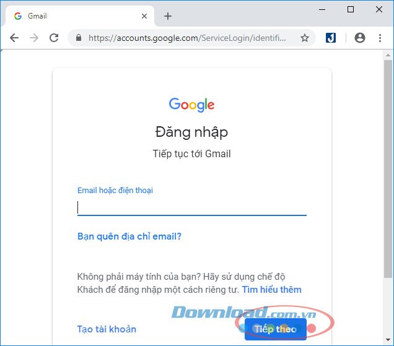The width and height of the screenshot is (394, 346).
Task: Close the Chrome window
Action: (x=379, y=9)
